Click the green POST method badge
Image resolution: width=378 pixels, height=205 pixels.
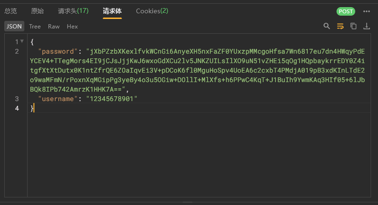[x=346, y=11]
